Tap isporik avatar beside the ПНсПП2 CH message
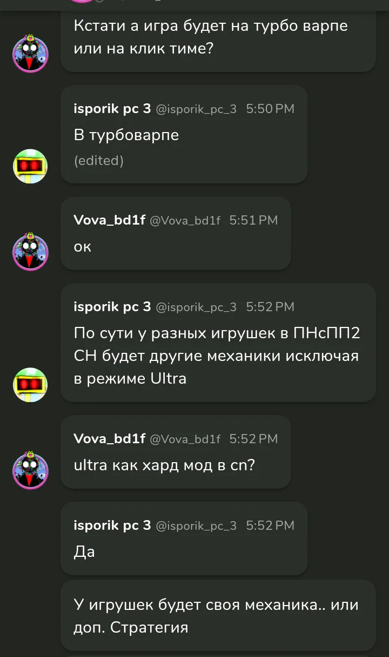389x657 pixels. click(x=30, y=385)
